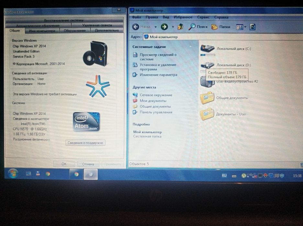The image size is (303, 226).
Task: Click the refresh icon in toolbar
Action: (252, 27)
